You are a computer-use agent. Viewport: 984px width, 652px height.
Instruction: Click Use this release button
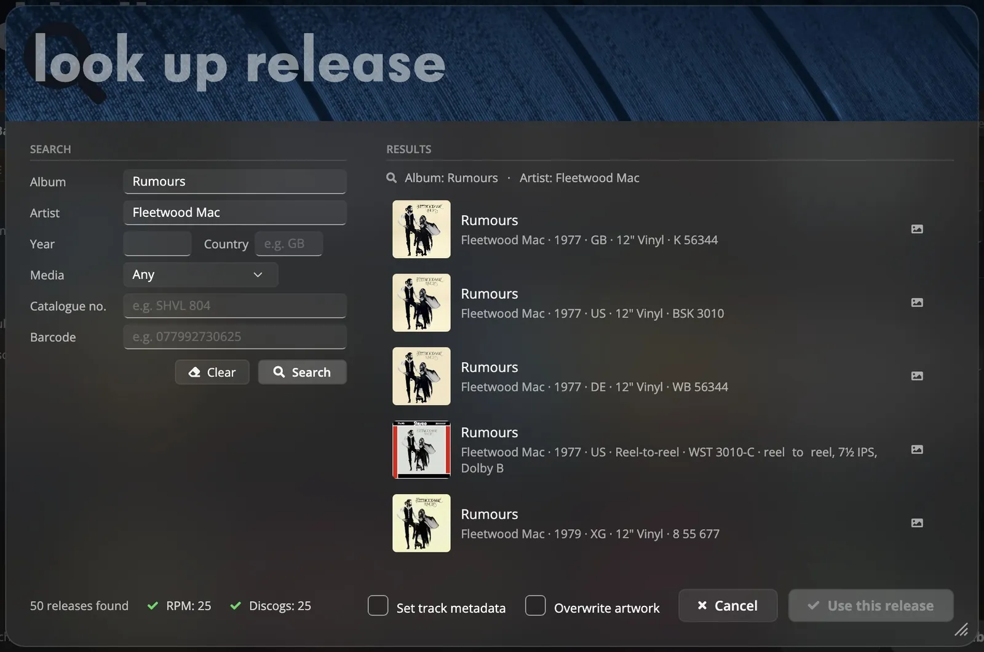pyautogui.click(x=871, y=605)
